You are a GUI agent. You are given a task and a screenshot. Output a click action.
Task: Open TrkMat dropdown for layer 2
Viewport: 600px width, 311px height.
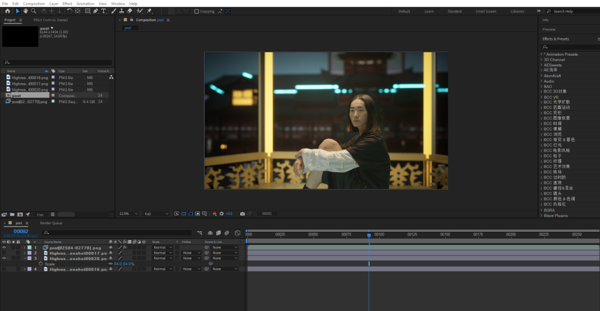click(x=190, y=253)
